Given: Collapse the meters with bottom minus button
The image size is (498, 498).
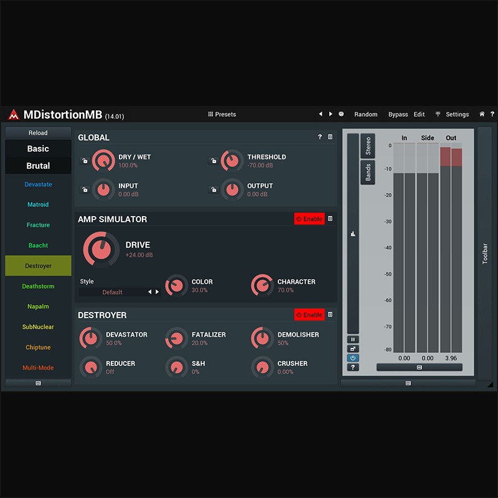Looking at the screenshot, I should coord(419,367).
